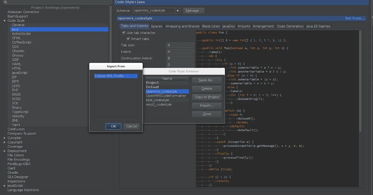The width and height of the screenshot is (373, 195).
Task: Open GUI Designer settings
Action: [x=18, y=177]
